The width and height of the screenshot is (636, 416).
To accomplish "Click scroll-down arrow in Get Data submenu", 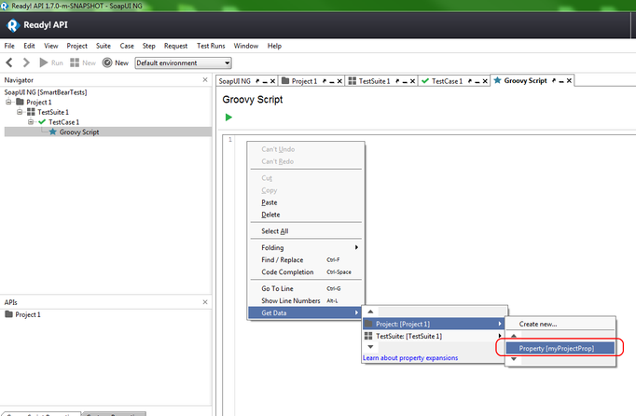I will (x=370, y=347).
